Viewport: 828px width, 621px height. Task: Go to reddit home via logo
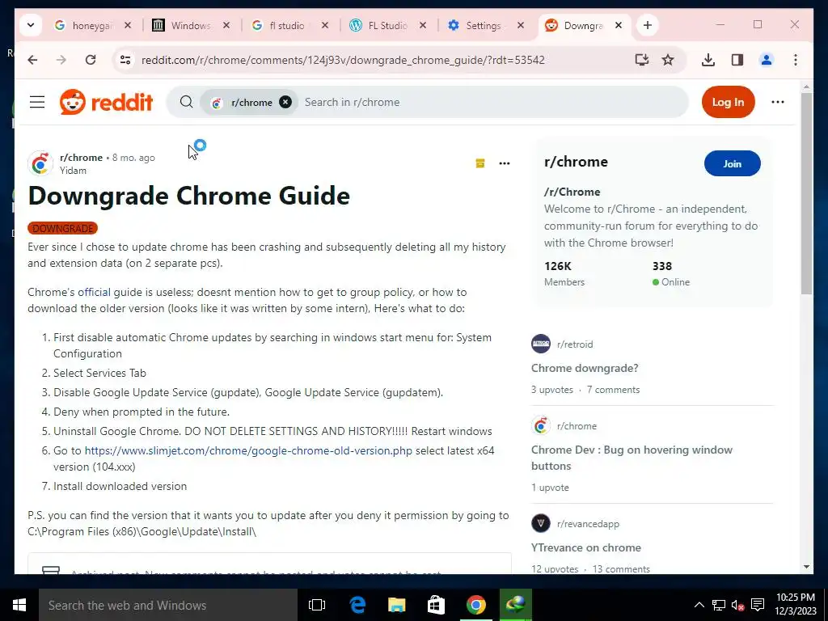[106, 102]
